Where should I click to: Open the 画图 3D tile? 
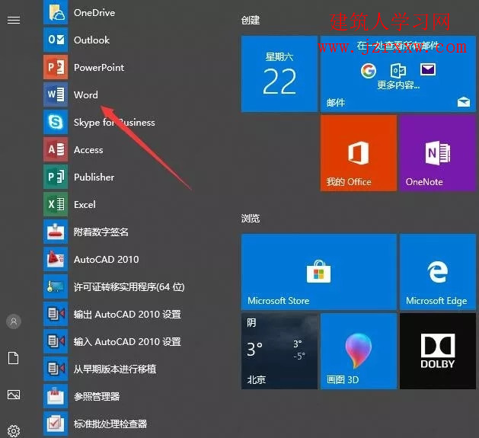tap(359, 351)
